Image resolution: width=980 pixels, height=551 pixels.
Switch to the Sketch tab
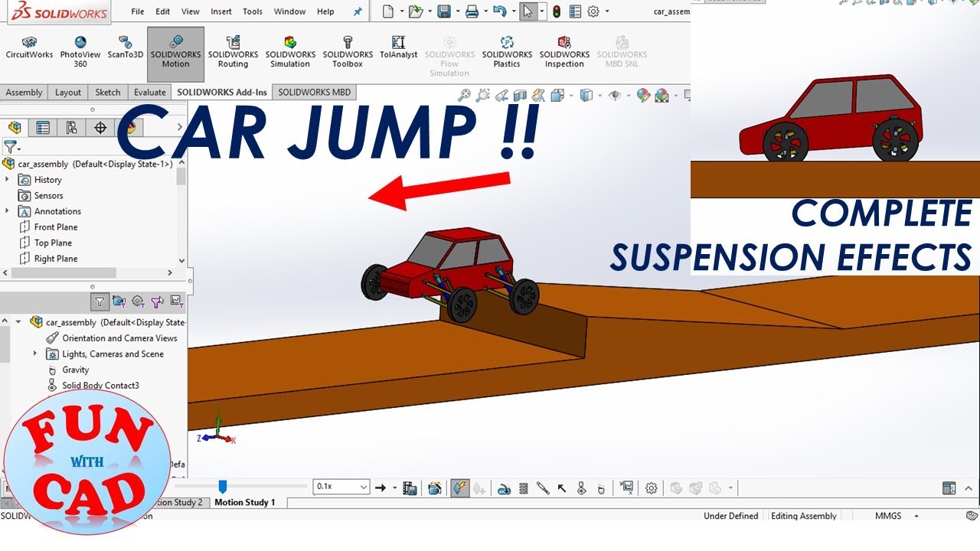[108, 93]
